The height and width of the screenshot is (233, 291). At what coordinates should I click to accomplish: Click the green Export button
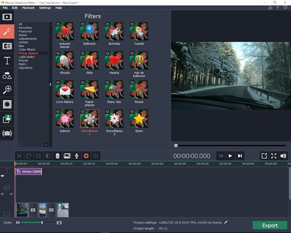point(270,225)
